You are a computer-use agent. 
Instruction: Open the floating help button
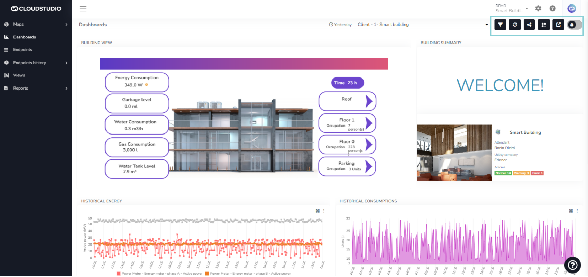click(573, 265)
